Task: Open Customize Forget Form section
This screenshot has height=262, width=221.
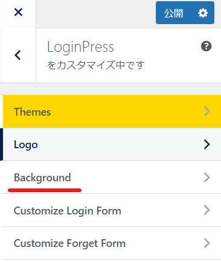Action: click(110, 243)
